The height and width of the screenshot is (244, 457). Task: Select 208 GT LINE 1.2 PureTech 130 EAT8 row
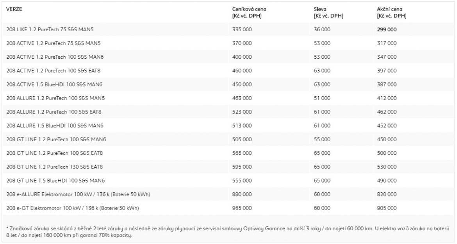point(228,167)
